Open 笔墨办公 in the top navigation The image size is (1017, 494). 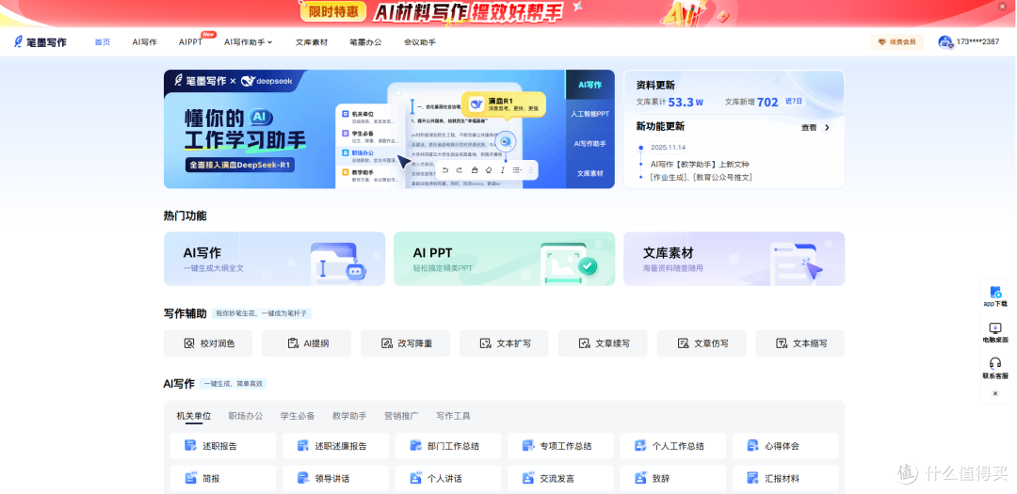365,42
